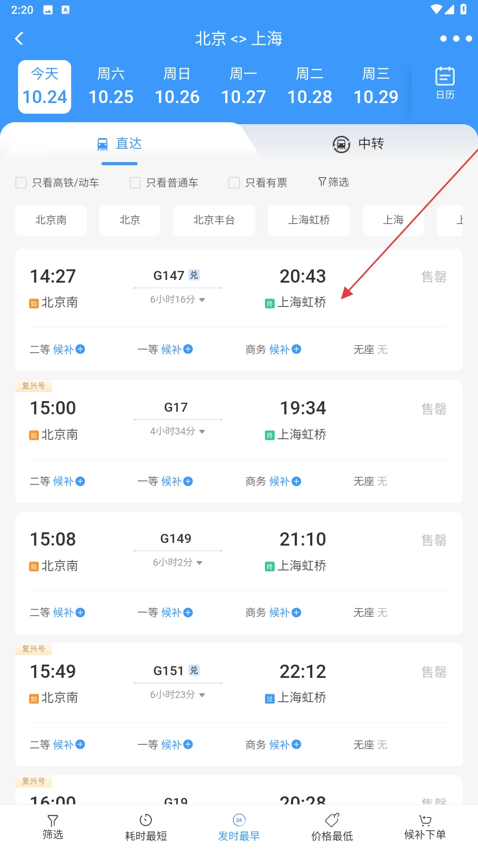Add 二等 候补 plus for G147
Viewport: 478px width, 850px height.
(80, 349)
